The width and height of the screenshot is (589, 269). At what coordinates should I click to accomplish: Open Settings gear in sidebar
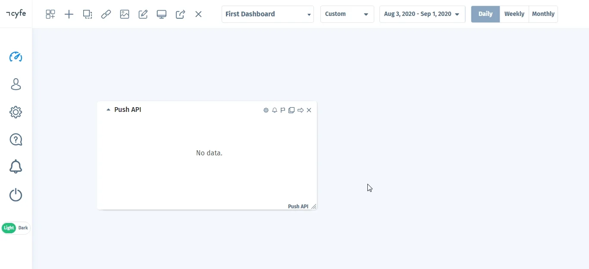tap(16, 112)
